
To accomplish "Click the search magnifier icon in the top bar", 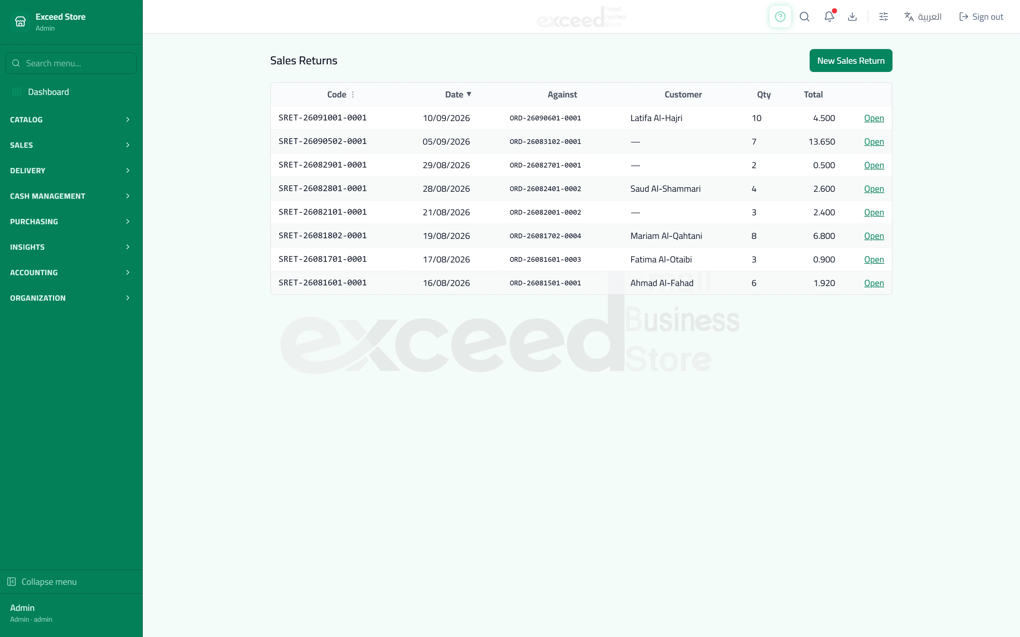I will pos(804,17).
